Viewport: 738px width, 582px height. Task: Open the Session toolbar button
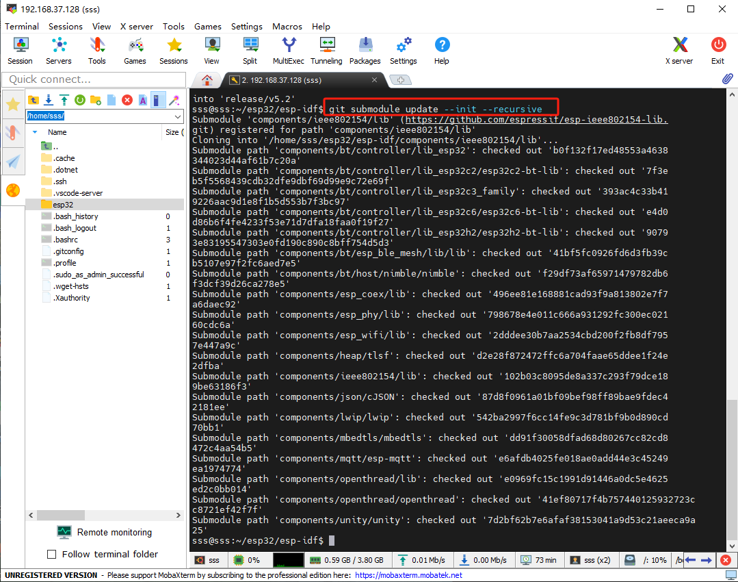(x=21, y=51)
